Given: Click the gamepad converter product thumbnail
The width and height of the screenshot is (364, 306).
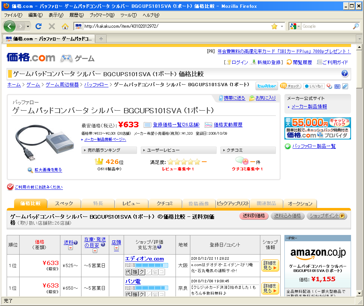Looking at the screenshot, I should [44, 142].
